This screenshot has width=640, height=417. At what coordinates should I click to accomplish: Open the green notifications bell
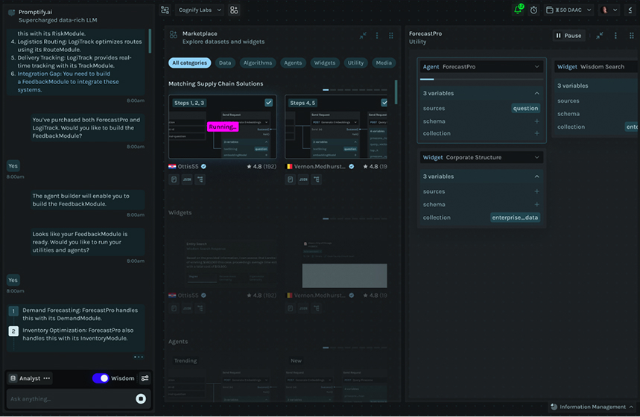519,9
